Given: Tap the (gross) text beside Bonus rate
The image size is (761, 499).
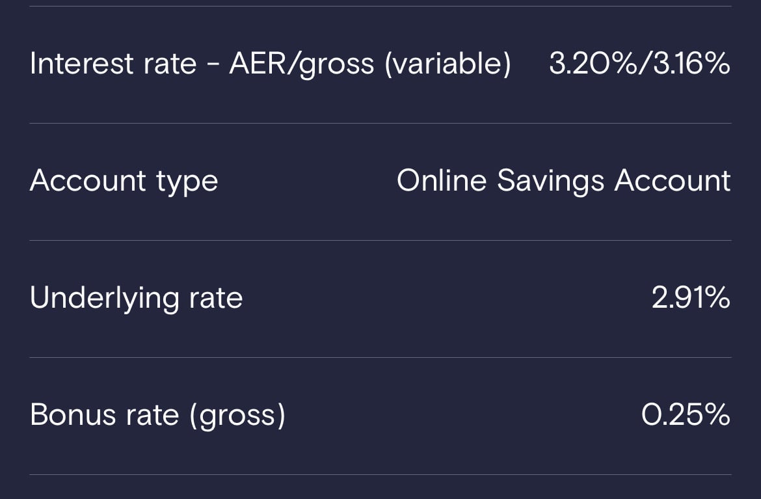Looking at the screenshot, I should tap(237, 416).
